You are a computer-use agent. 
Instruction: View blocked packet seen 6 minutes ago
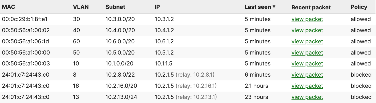(x=307, y=75)
